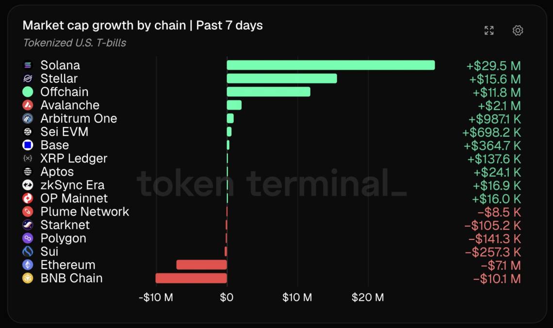The image size is (553, 328).
Task: Click the red BNB Chain bar
Action: click(x=191, y=278)
